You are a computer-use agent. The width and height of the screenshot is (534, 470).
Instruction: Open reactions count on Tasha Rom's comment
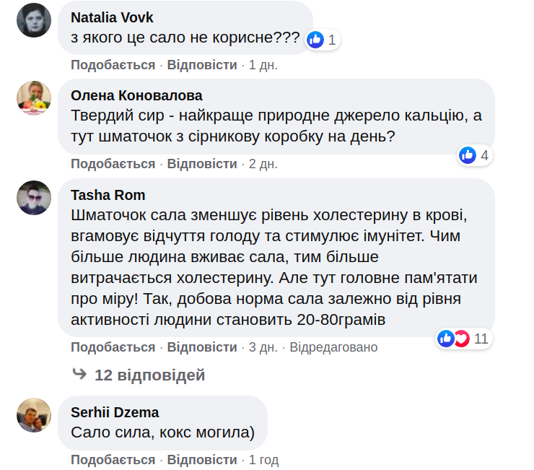pyautogui.click(x=481, y=339)
